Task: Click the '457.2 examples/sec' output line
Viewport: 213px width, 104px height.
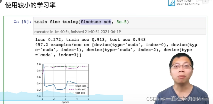Action: pyautogui.click(x=116, y=45)
